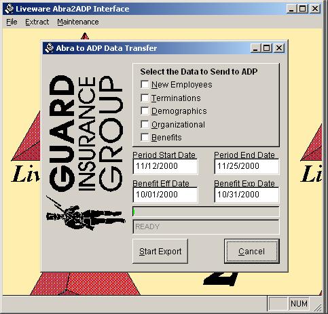Open the File menu

(x=12, y=22)
